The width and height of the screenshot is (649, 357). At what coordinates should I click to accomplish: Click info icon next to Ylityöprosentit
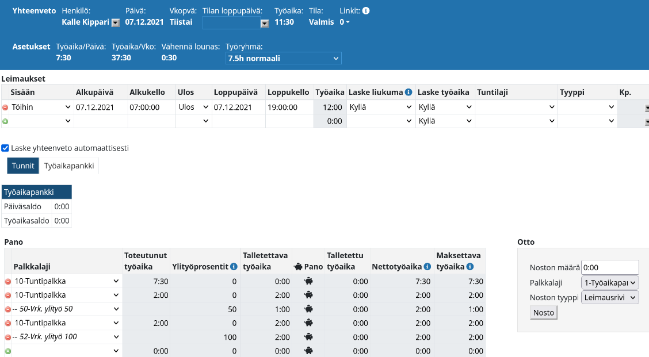[x=234, y=267]
